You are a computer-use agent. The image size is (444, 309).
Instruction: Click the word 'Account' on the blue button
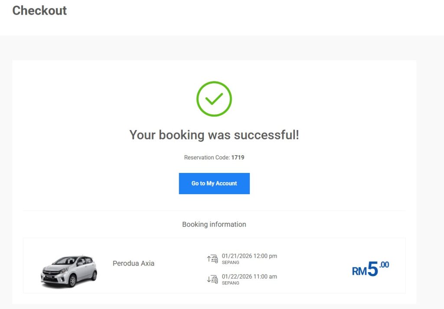click(226, 184)
